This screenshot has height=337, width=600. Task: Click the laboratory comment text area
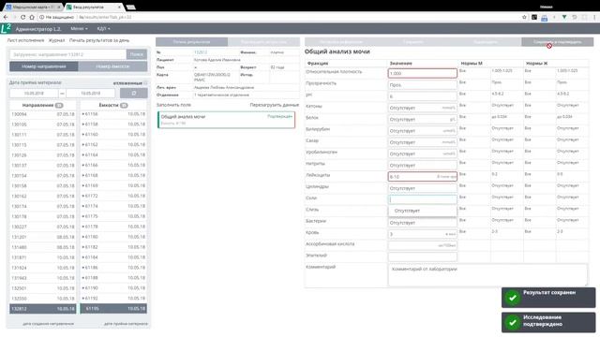pos(487,274)
